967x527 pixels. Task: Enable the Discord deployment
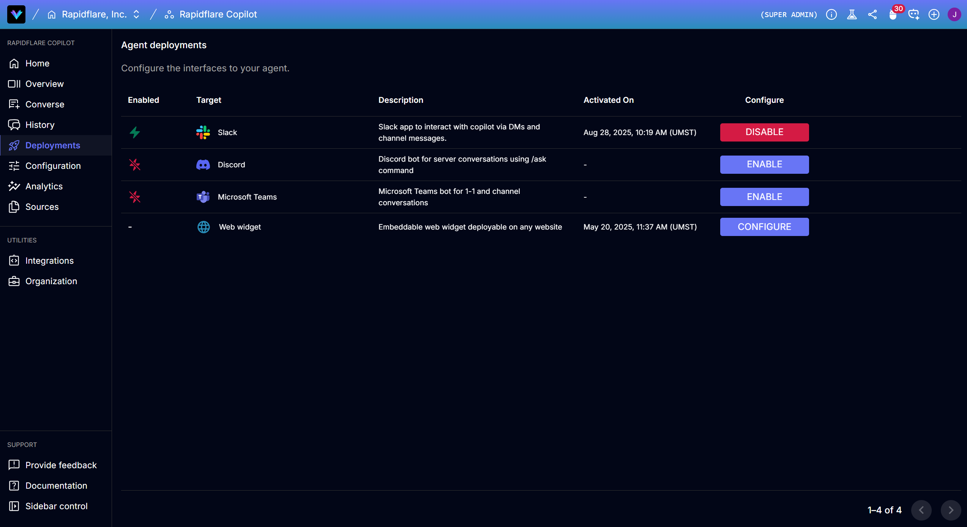764,164
